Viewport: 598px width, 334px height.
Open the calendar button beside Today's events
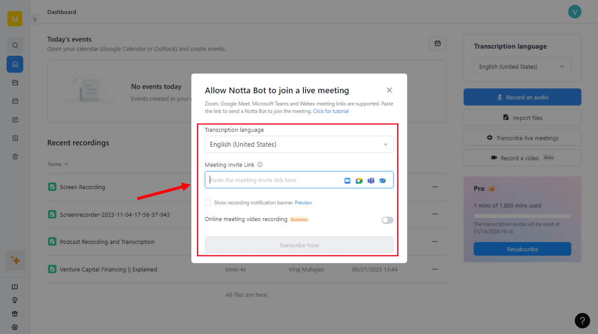[x=438, y=44]
